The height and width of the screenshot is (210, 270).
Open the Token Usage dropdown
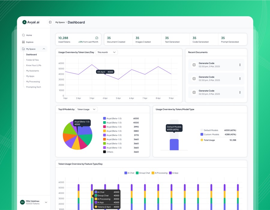[x=86, y=109]
